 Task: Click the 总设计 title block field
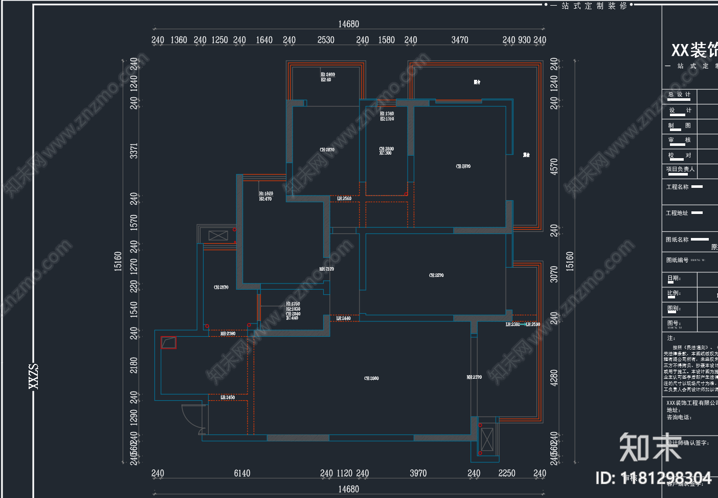pos(679,95)
